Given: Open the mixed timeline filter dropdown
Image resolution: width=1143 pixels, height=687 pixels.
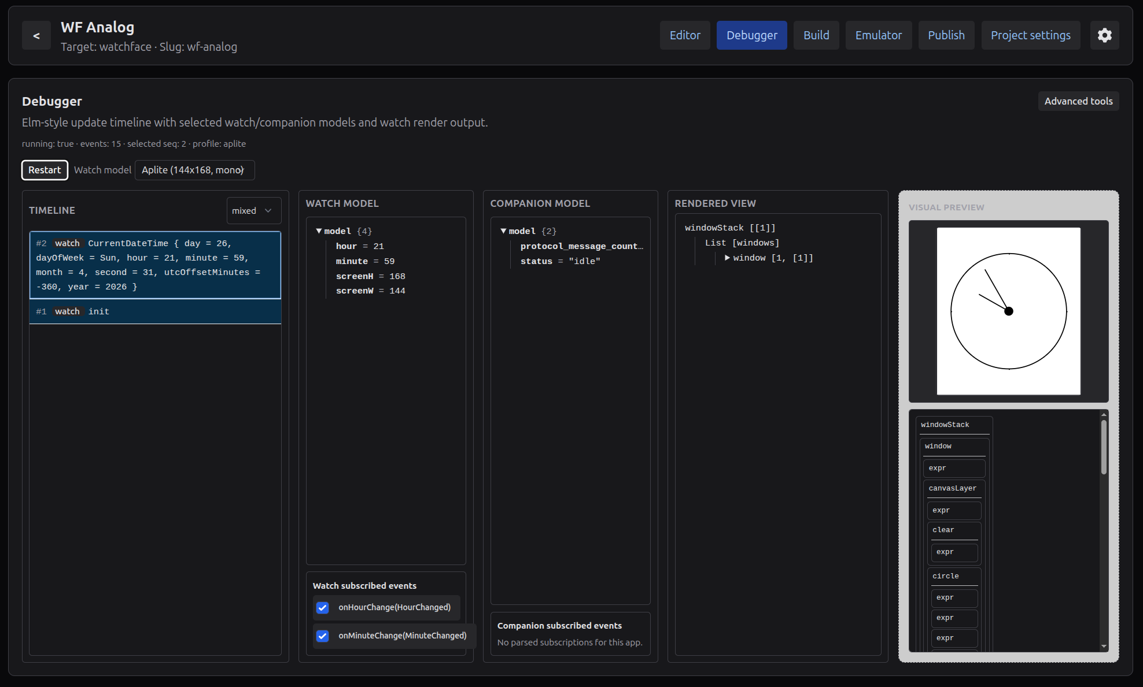Looking at the screenshot, I should 253,210.
